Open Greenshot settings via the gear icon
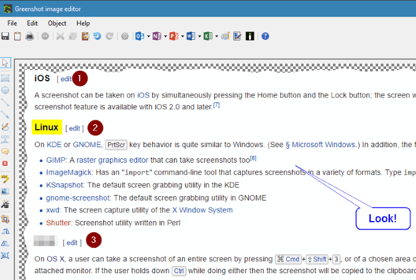Viewport: 416px width, 280px height. point(125,36)
